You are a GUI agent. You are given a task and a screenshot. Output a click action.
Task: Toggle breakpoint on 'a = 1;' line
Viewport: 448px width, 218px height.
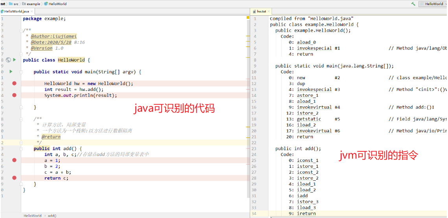(x=14, y=160)
